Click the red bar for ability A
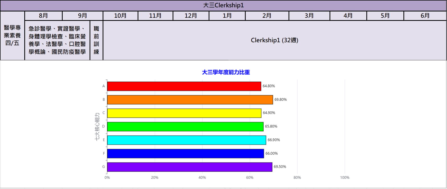This screenshot has width=447, height=189. (x=184, y=86)
